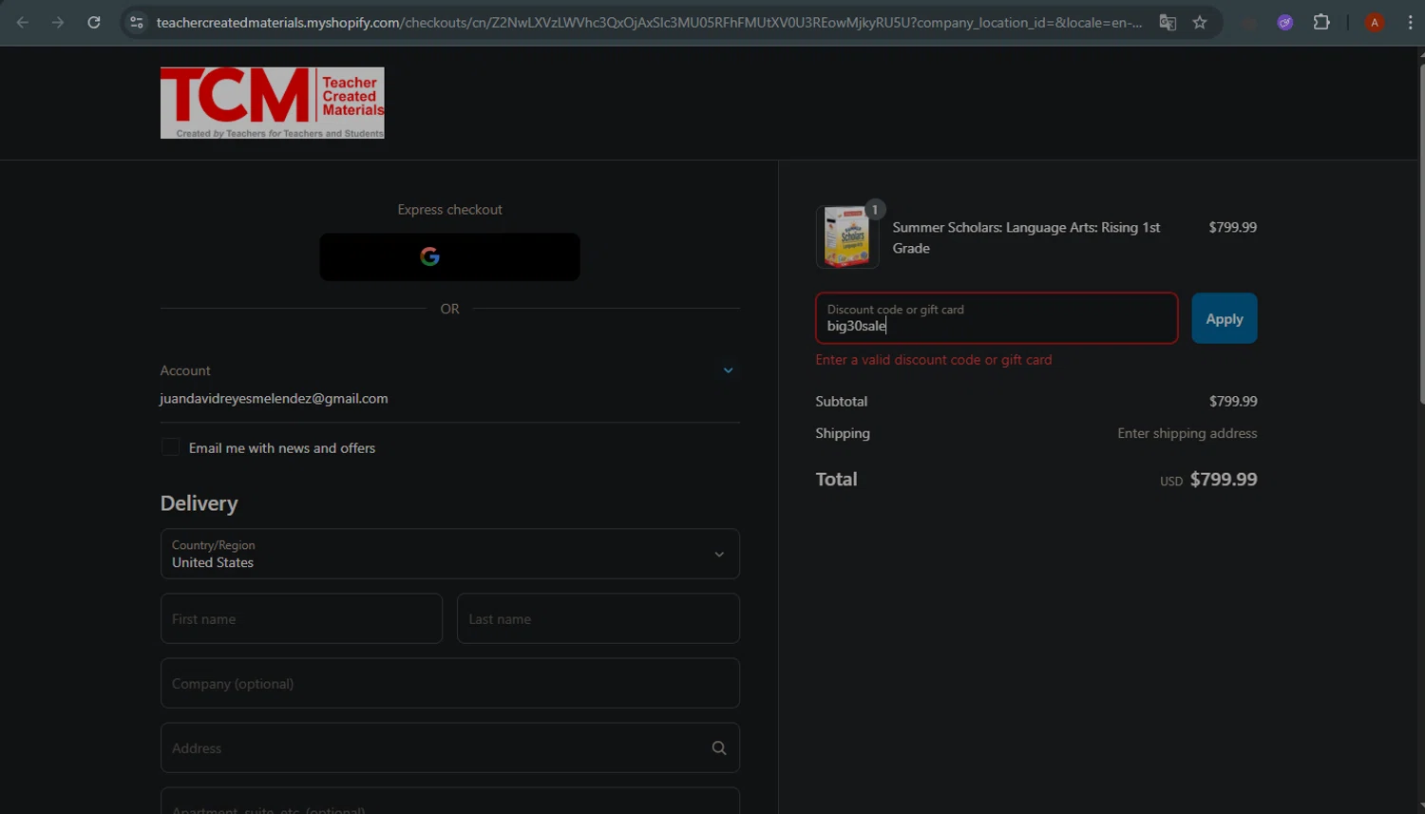The width and height of the screenshot is (1425, 814).
Task: Click the 'Enter a valid discount code' error message
Action: [x=934, y=360]
